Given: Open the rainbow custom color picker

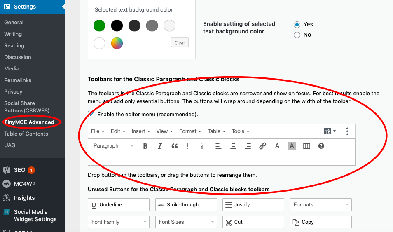Looking at the screenshot, I should coord(117,43).
